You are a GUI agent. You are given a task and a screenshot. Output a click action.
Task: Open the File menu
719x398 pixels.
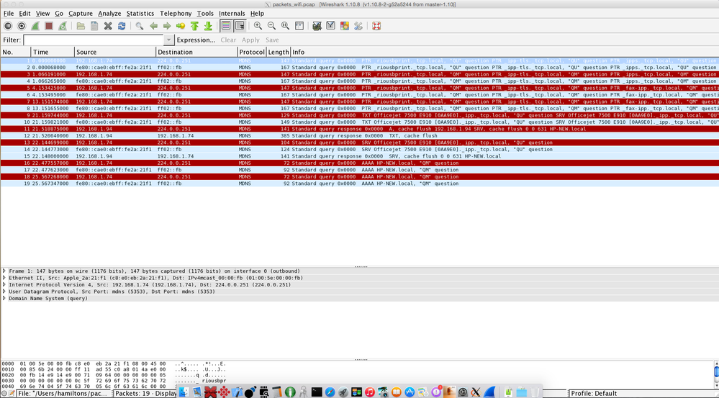pos(9,14)
